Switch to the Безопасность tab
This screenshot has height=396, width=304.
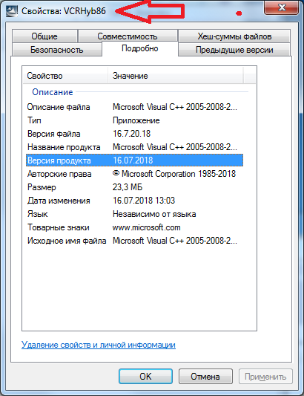[56, 50]
